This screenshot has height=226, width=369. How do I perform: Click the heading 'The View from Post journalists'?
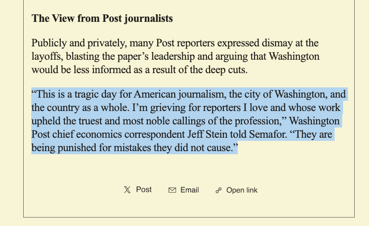point(102,19)
